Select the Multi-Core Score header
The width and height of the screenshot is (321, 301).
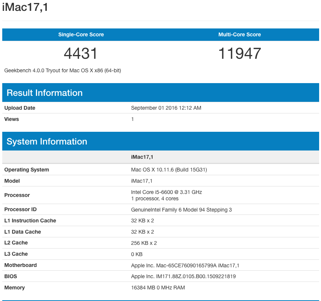(239, 34)
